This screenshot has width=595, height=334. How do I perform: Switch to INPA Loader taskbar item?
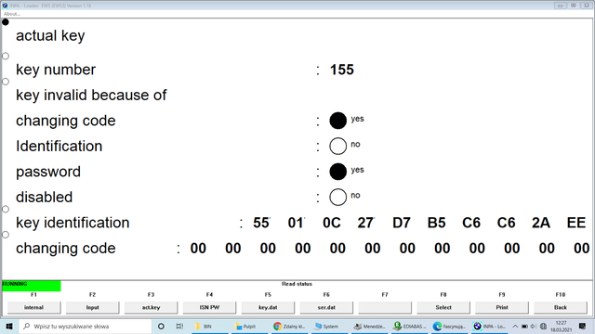tap(490, 326)
